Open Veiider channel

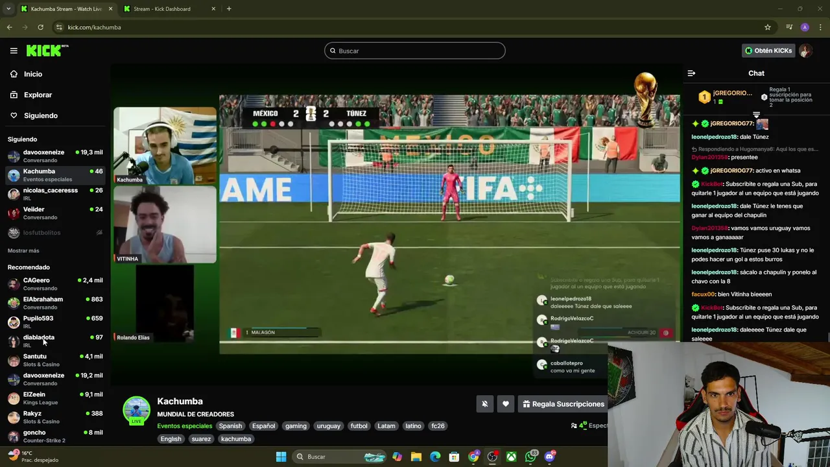(x=54, y=213)
